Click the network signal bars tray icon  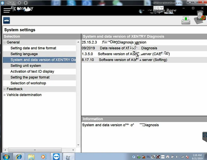(x=182, y=157)
